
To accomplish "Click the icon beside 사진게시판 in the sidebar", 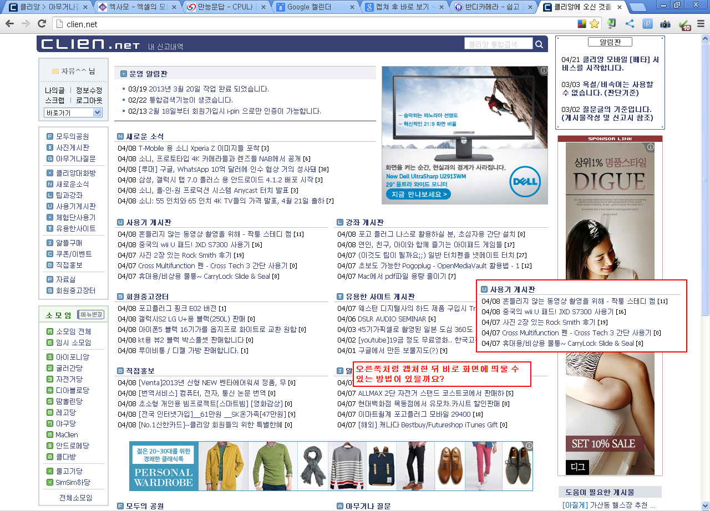I will (x=50, y=147).
